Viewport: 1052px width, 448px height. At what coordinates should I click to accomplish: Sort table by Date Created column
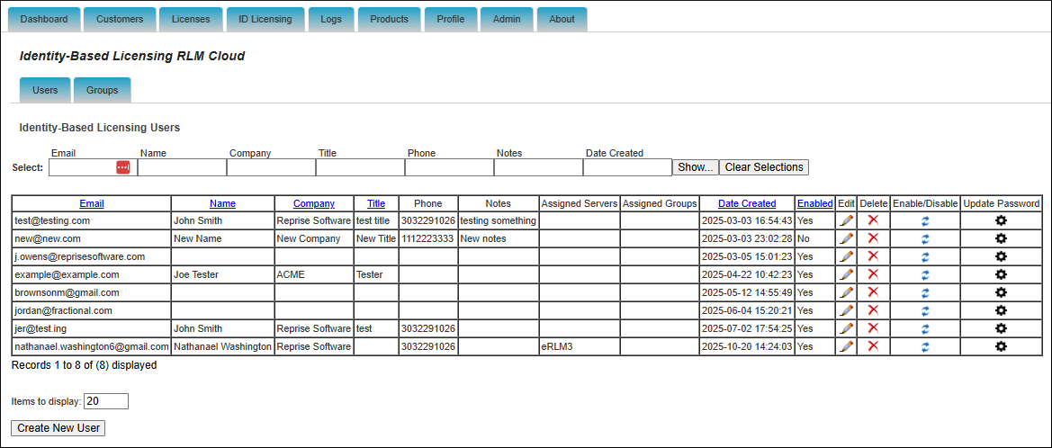(746, 203)
